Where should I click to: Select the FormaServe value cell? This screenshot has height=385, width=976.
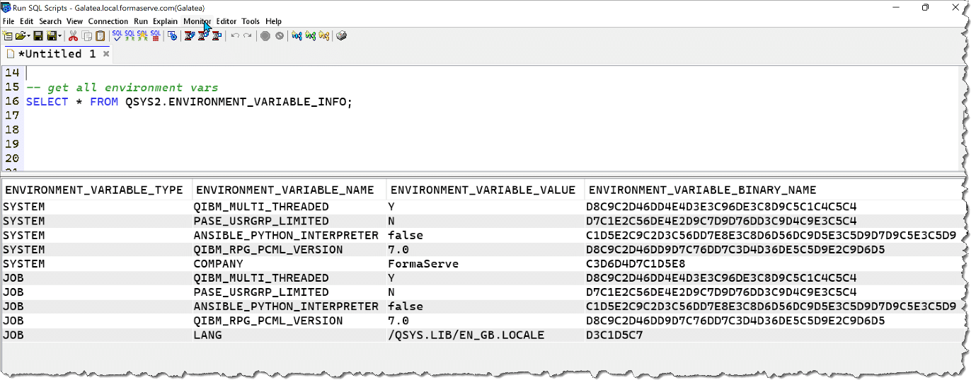tap(423, 264)
